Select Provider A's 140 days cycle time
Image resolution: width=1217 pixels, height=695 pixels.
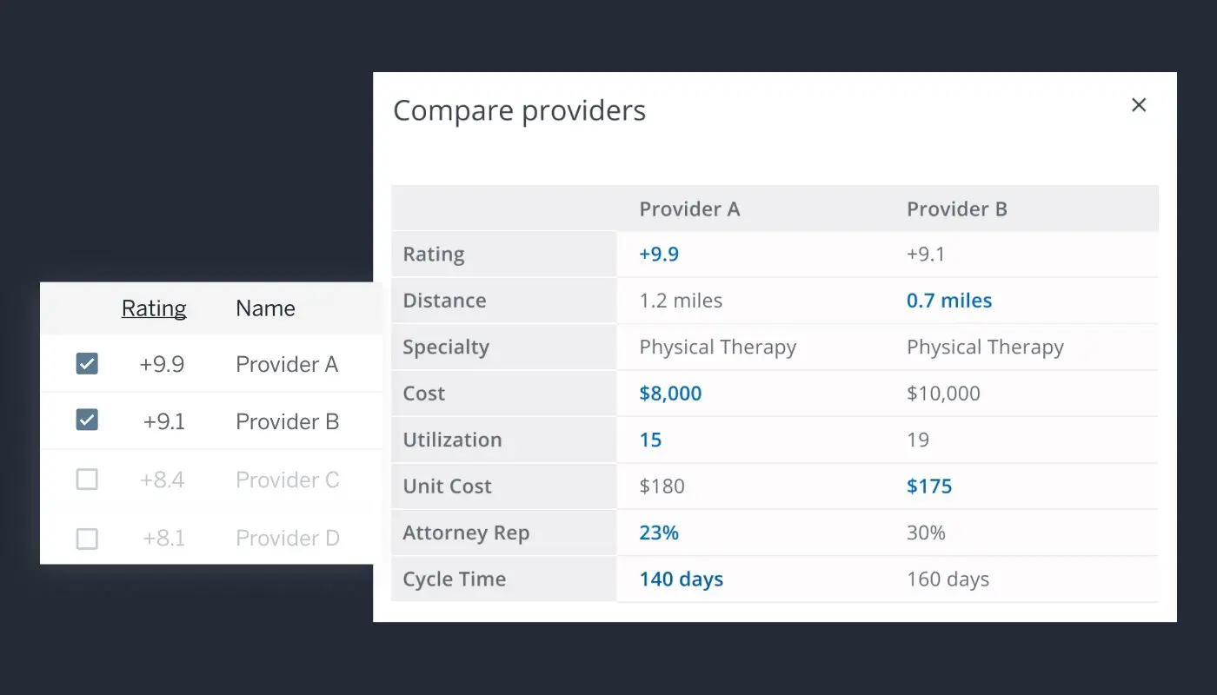(681, 579)
